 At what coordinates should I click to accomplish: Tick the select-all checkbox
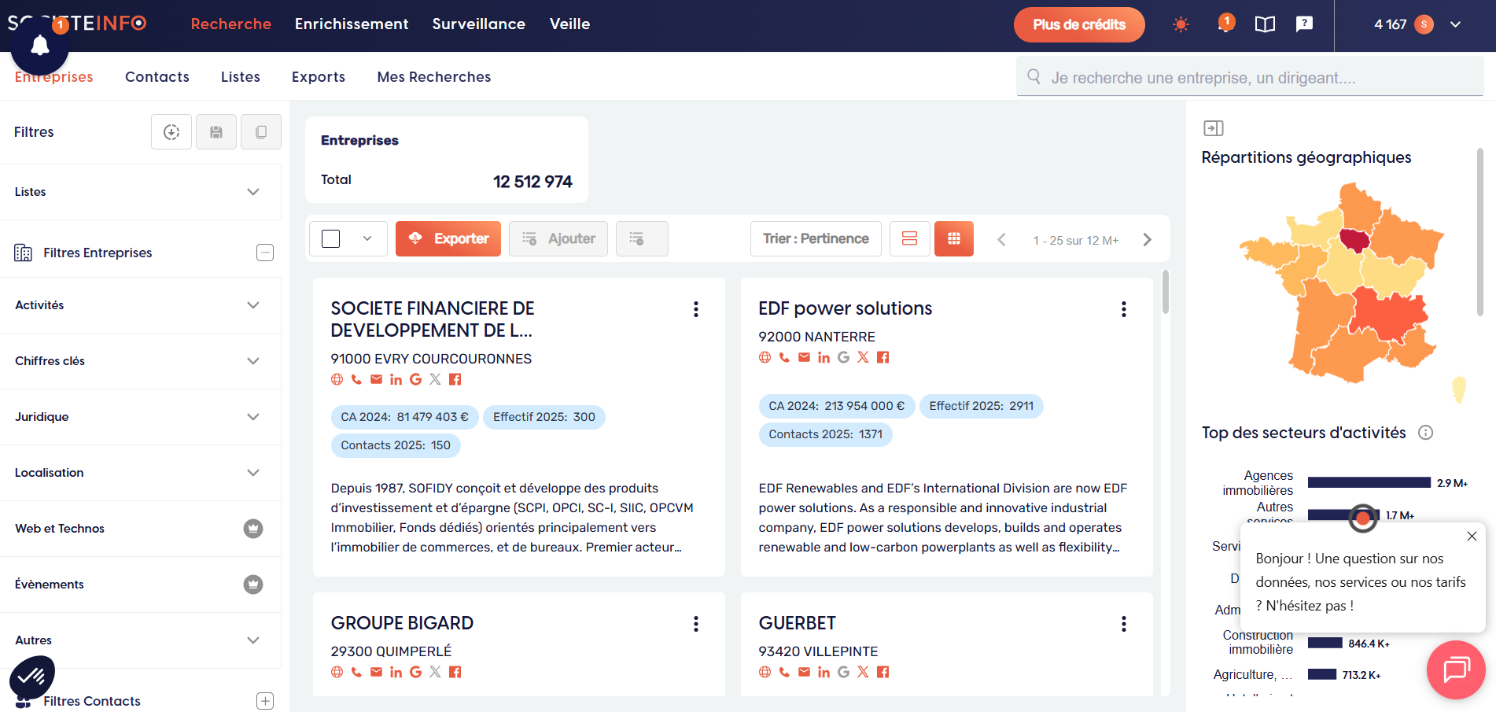331,238
